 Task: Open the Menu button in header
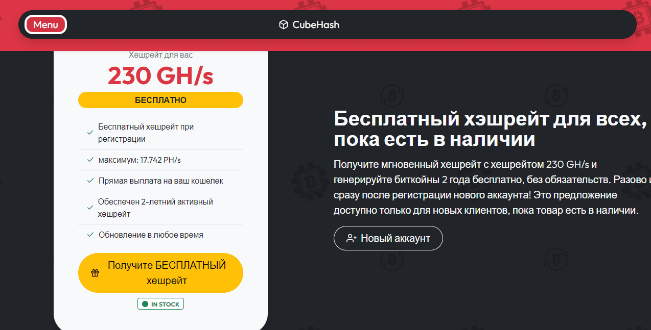tap(45, 24)
